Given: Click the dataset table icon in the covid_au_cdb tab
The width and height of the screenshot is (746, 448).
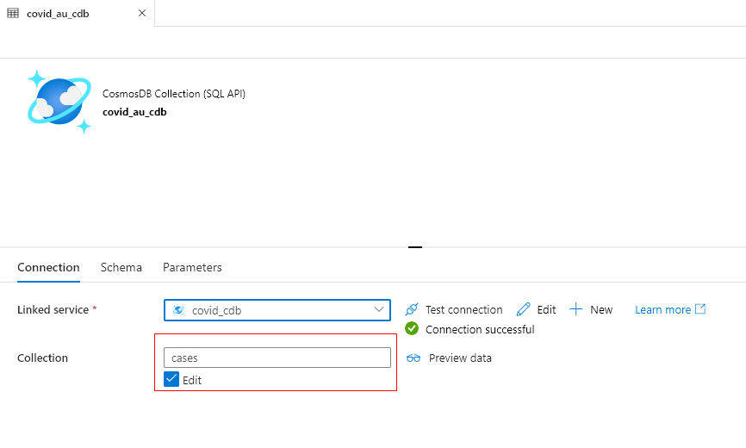Looking at the screenshot, I should 13,13.
